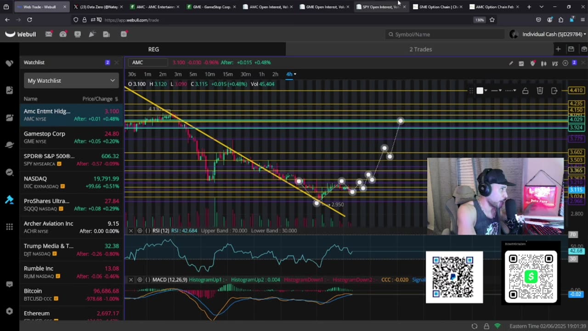588x331 pixels.
Task: Open the chat bubble icon in left sidebar
Action: [9, 284]
